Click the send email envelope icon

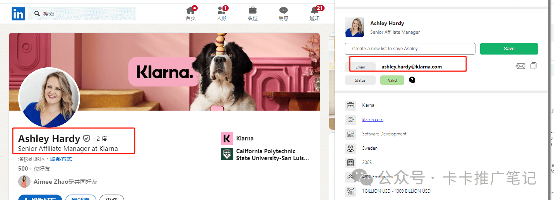(x=520, y=66)
